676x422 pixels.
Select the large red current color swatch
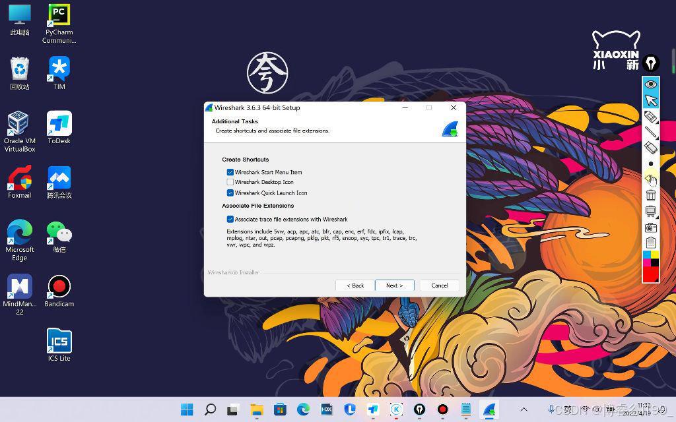click(x=650, y=274)
